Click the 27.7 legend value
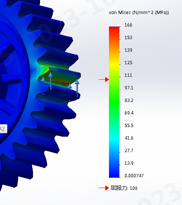182x205 pixels. [x=129, y=150]
